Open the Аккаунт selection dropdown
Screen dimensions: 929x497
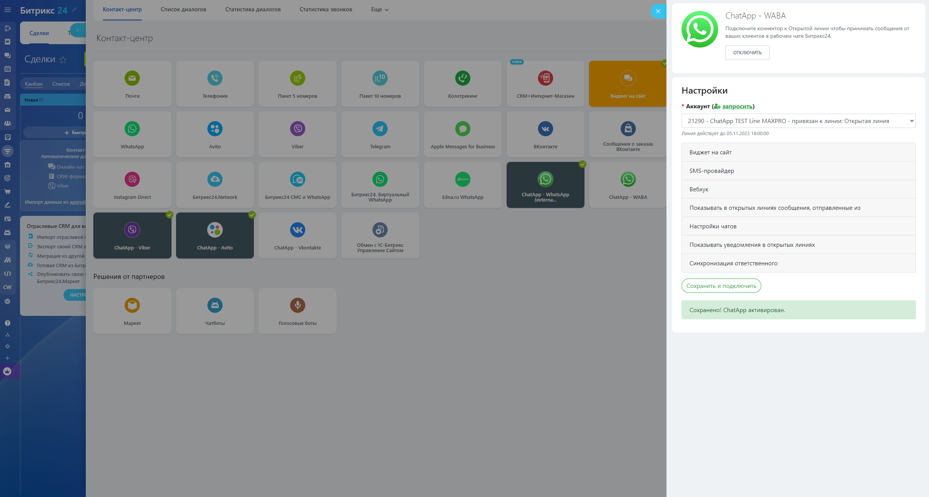798,121
